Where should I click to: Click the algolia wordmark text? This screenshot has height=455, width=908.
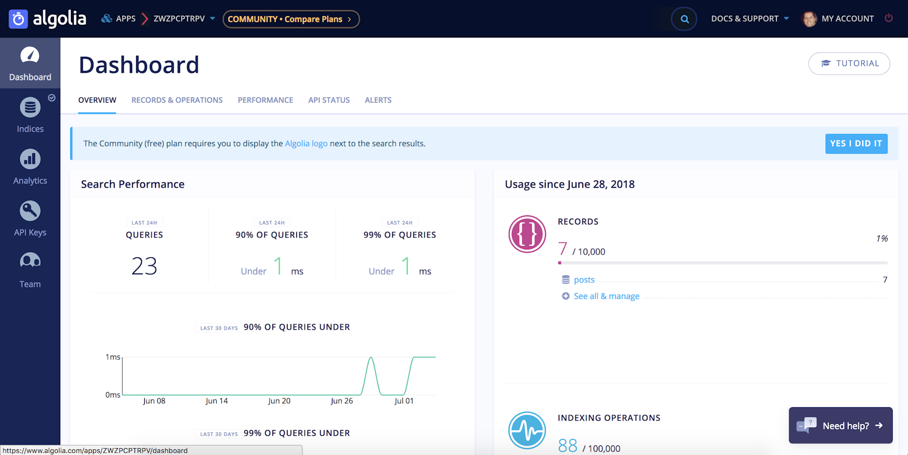click(x=60, y=19)
